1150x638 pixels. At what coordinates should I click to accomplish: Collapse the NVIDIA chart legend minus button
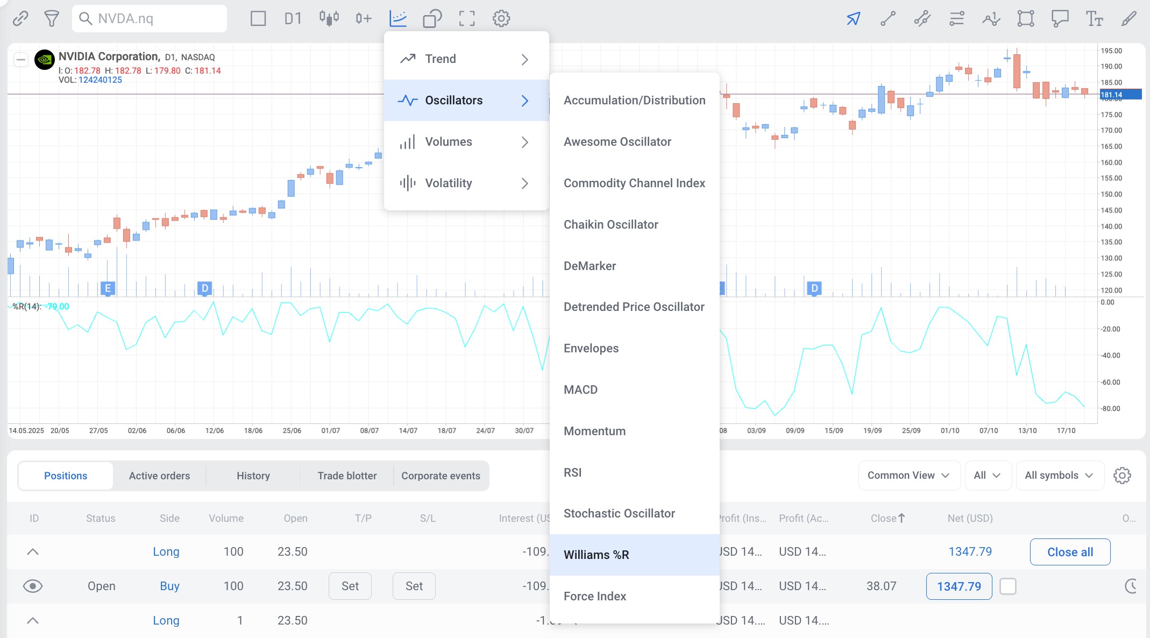[21, 59]
